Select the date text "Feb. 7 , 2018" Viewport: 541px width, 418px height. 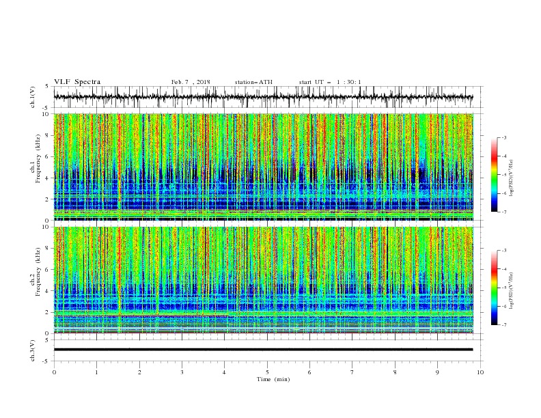click(191, 82)
